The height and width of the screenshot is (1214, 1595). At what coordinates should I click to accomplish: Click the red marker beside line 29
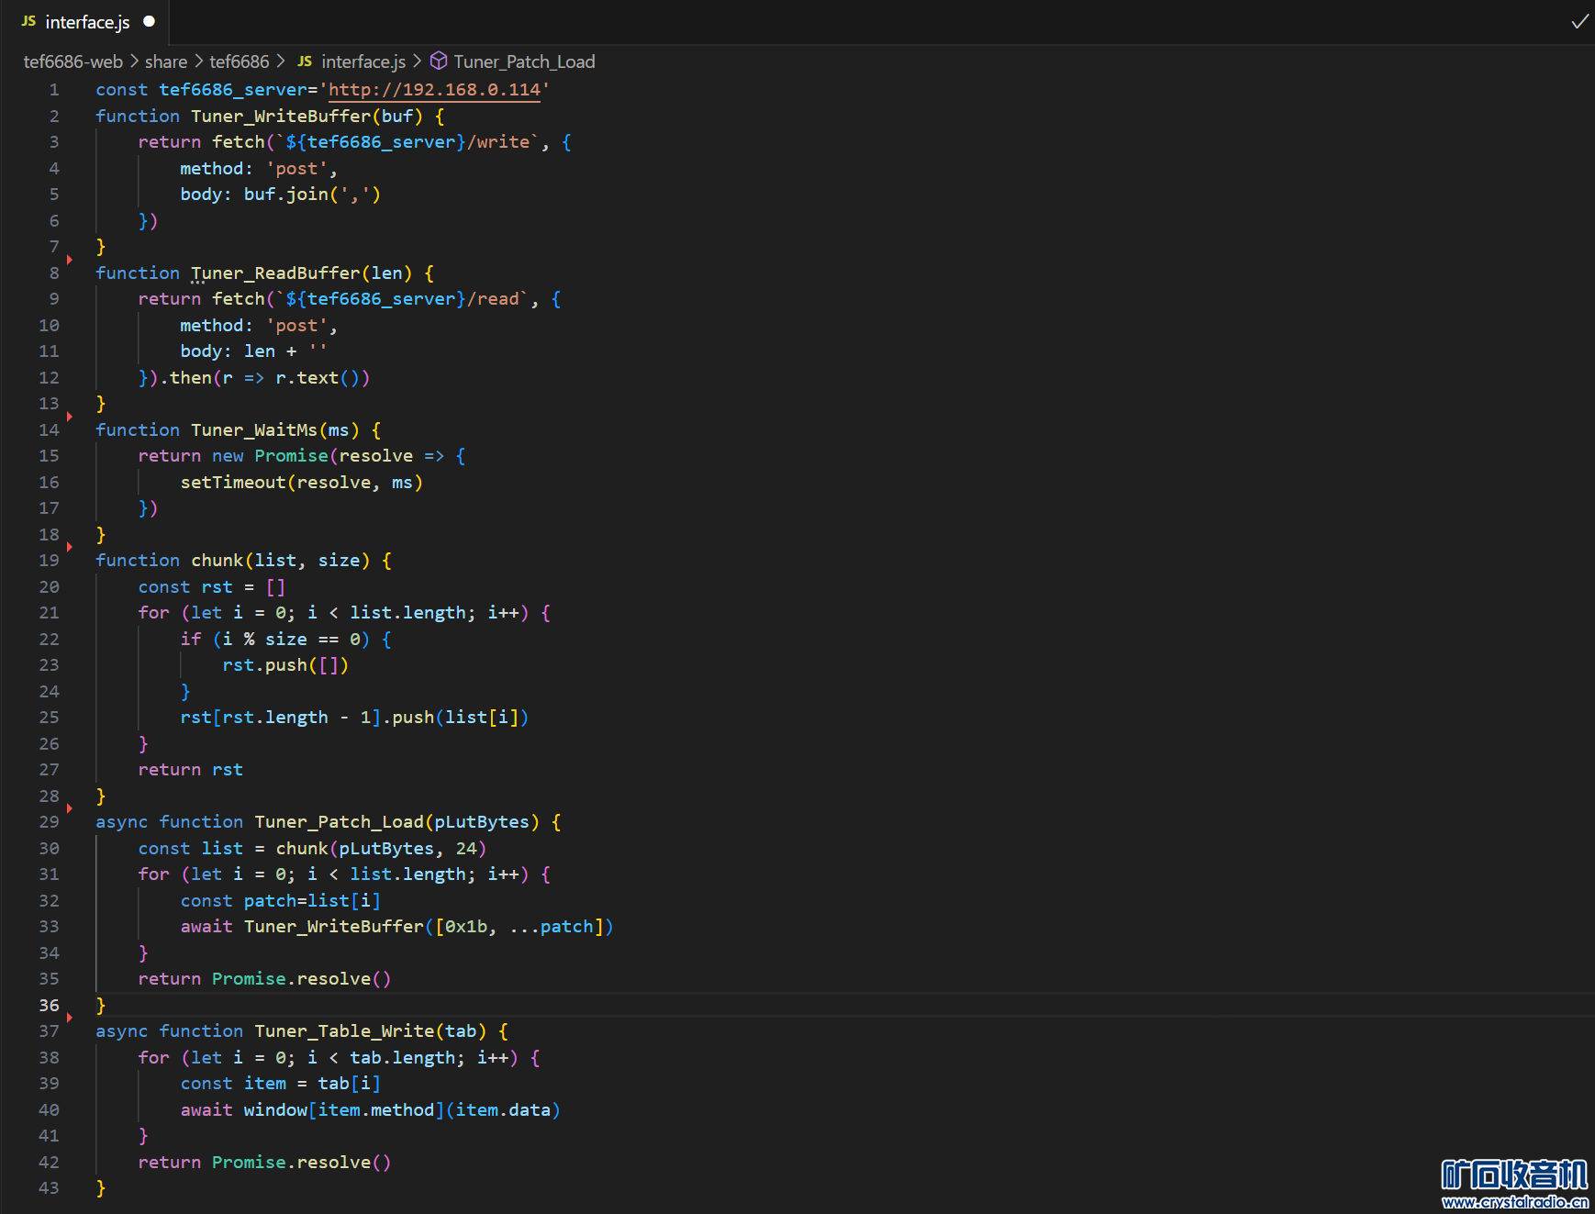pos(69,808)
